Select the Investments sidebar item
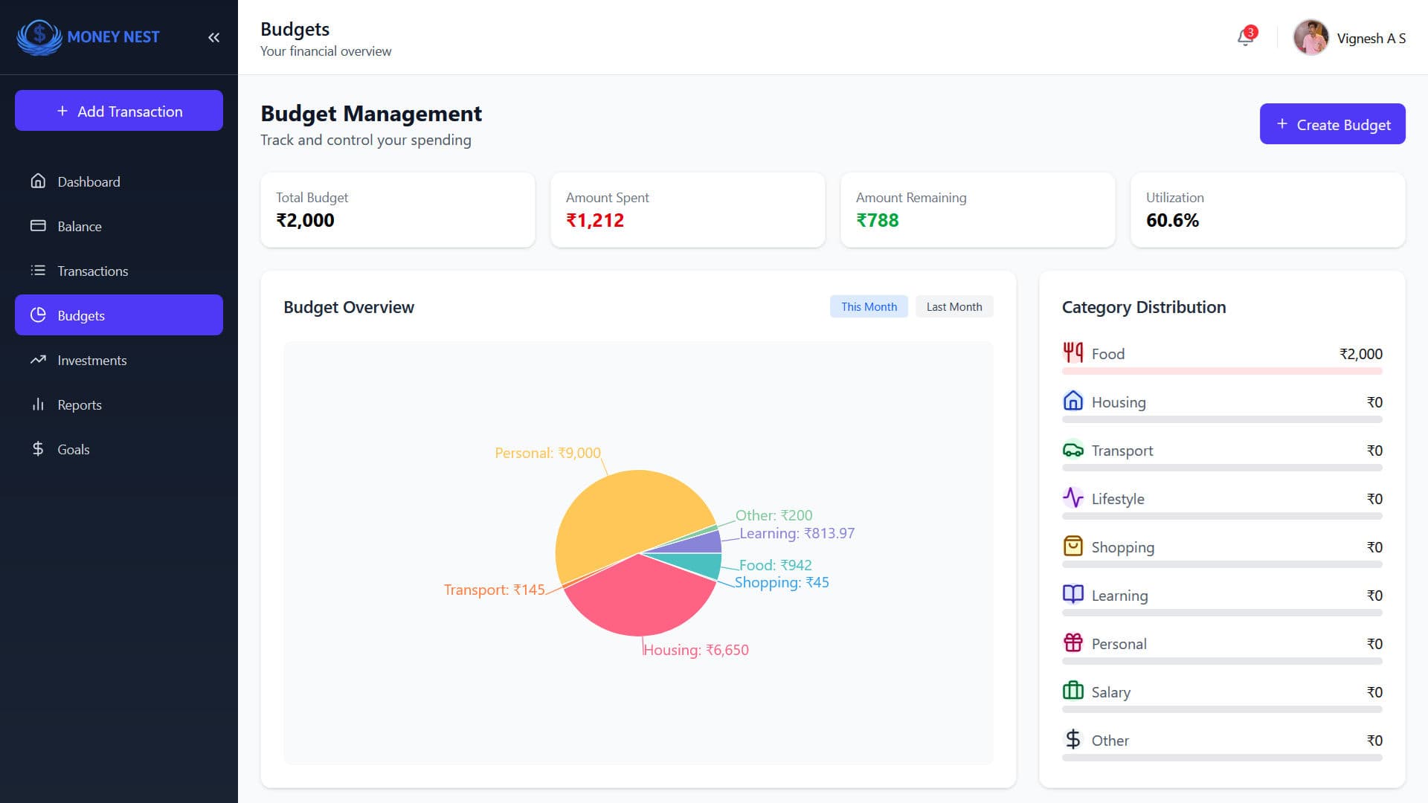Viewport: 1428px width, 803px height. (x=91, y=360)
